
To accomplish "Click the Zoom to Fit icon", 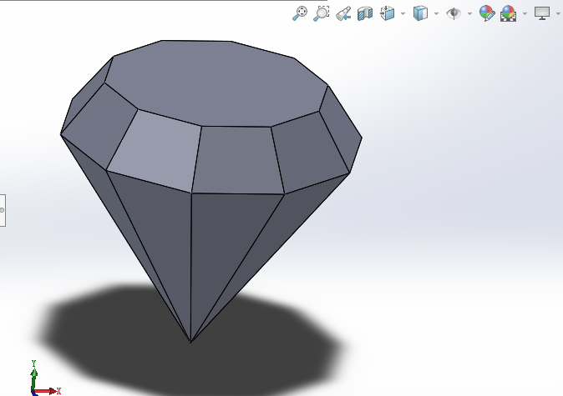I will [299, 13].
